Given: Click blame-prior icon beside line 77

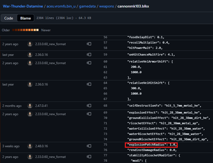Looking at the screenshot, I should (89, 157).
